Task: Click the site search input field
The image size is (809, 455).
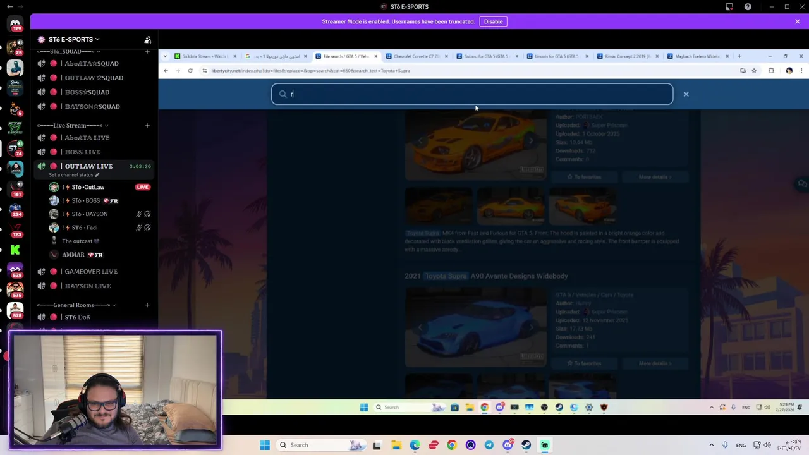Action: pyautogui.click(x=472, y=94)
